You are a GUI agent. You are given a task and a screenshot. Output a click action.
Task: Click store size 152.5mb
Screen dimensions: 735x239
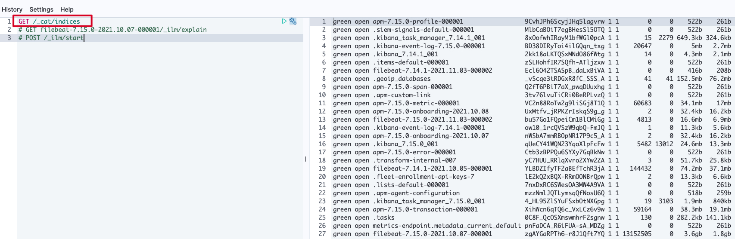point(689,79)
